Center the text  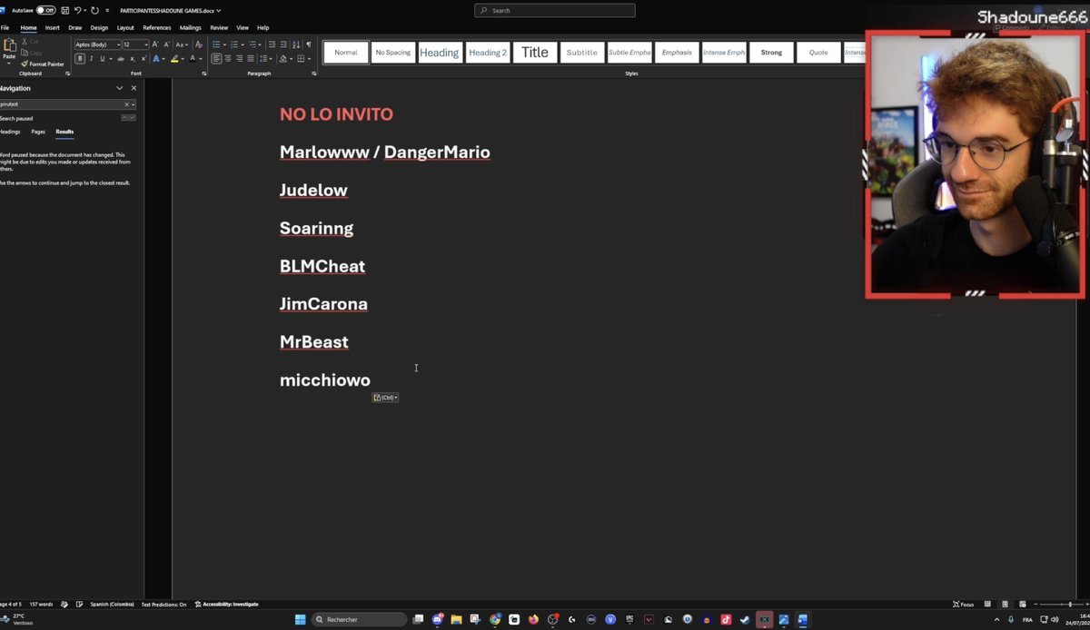228,58
